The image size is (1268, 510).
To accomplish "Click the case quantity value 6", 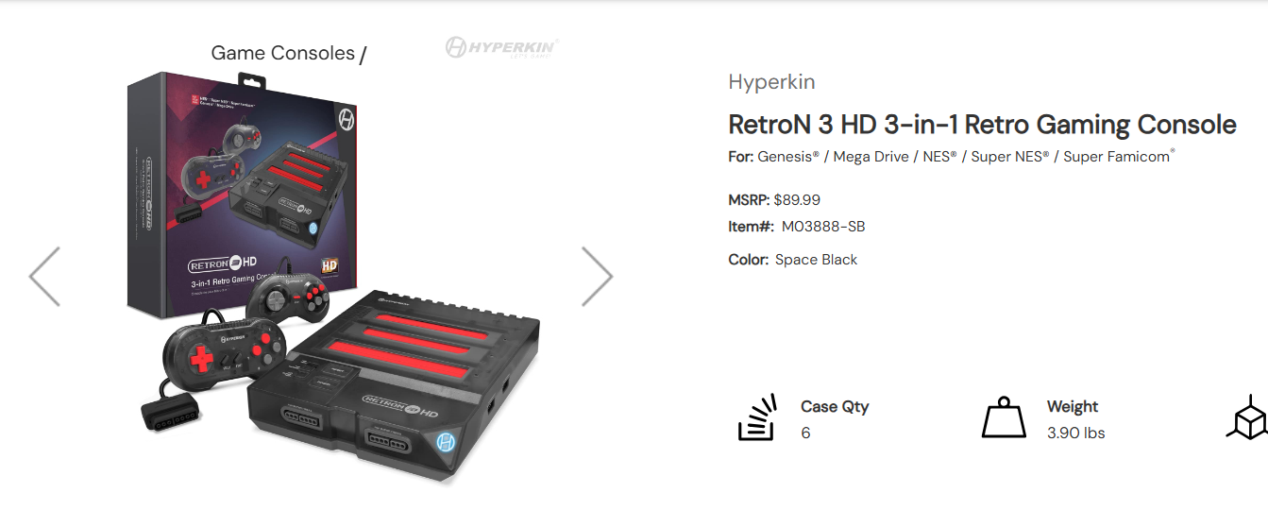I will coord(805,433).
